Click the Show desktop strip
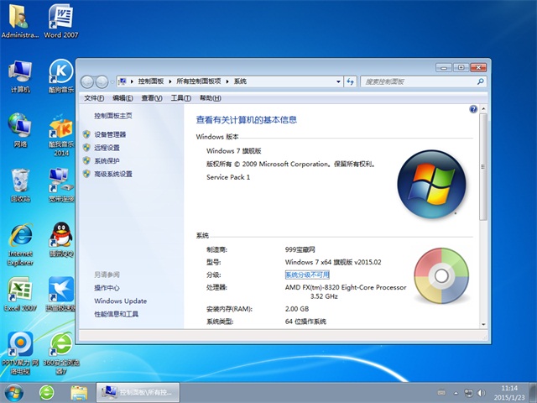537x403 pixels. (534, 393)
